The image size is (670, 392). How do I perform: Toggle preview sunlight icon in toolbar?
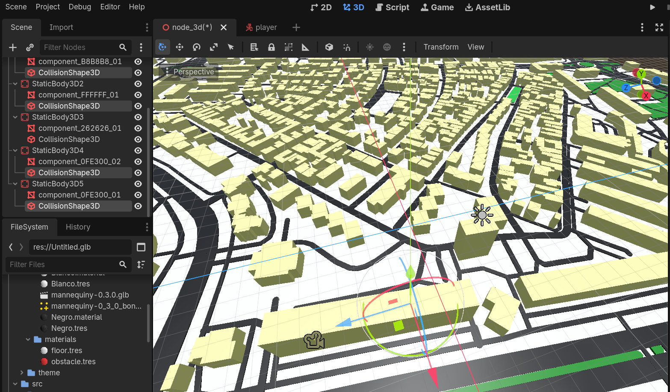pyautogui.click(x=370, y=47)
